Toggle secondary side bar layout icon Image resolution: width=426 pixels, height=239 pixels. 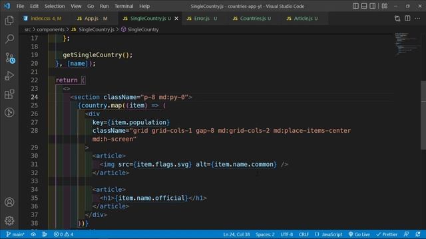pyautogui.click(x=373, y=6)
